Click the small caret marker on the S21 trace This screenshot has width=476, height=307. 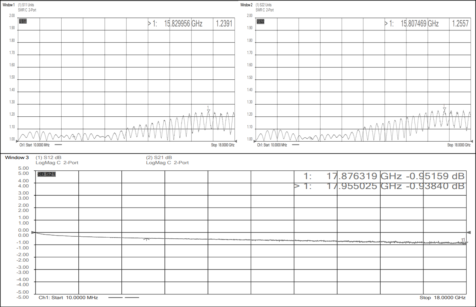(147, 239)
